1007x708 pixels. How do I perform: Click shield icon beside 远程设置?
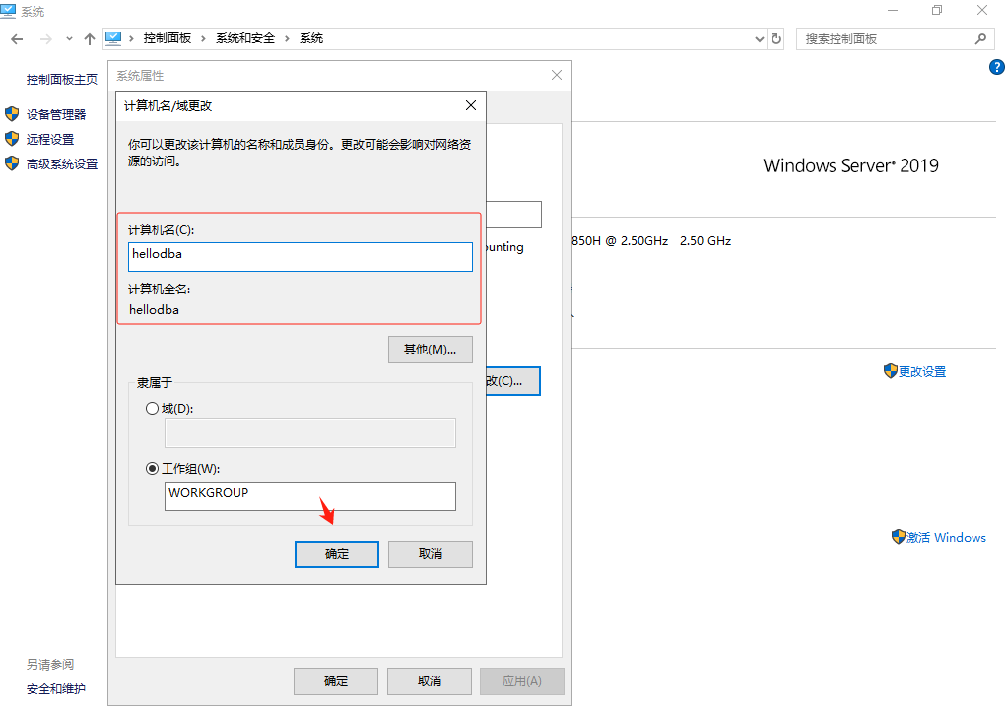pyautogui.click(x=12, y=139)
